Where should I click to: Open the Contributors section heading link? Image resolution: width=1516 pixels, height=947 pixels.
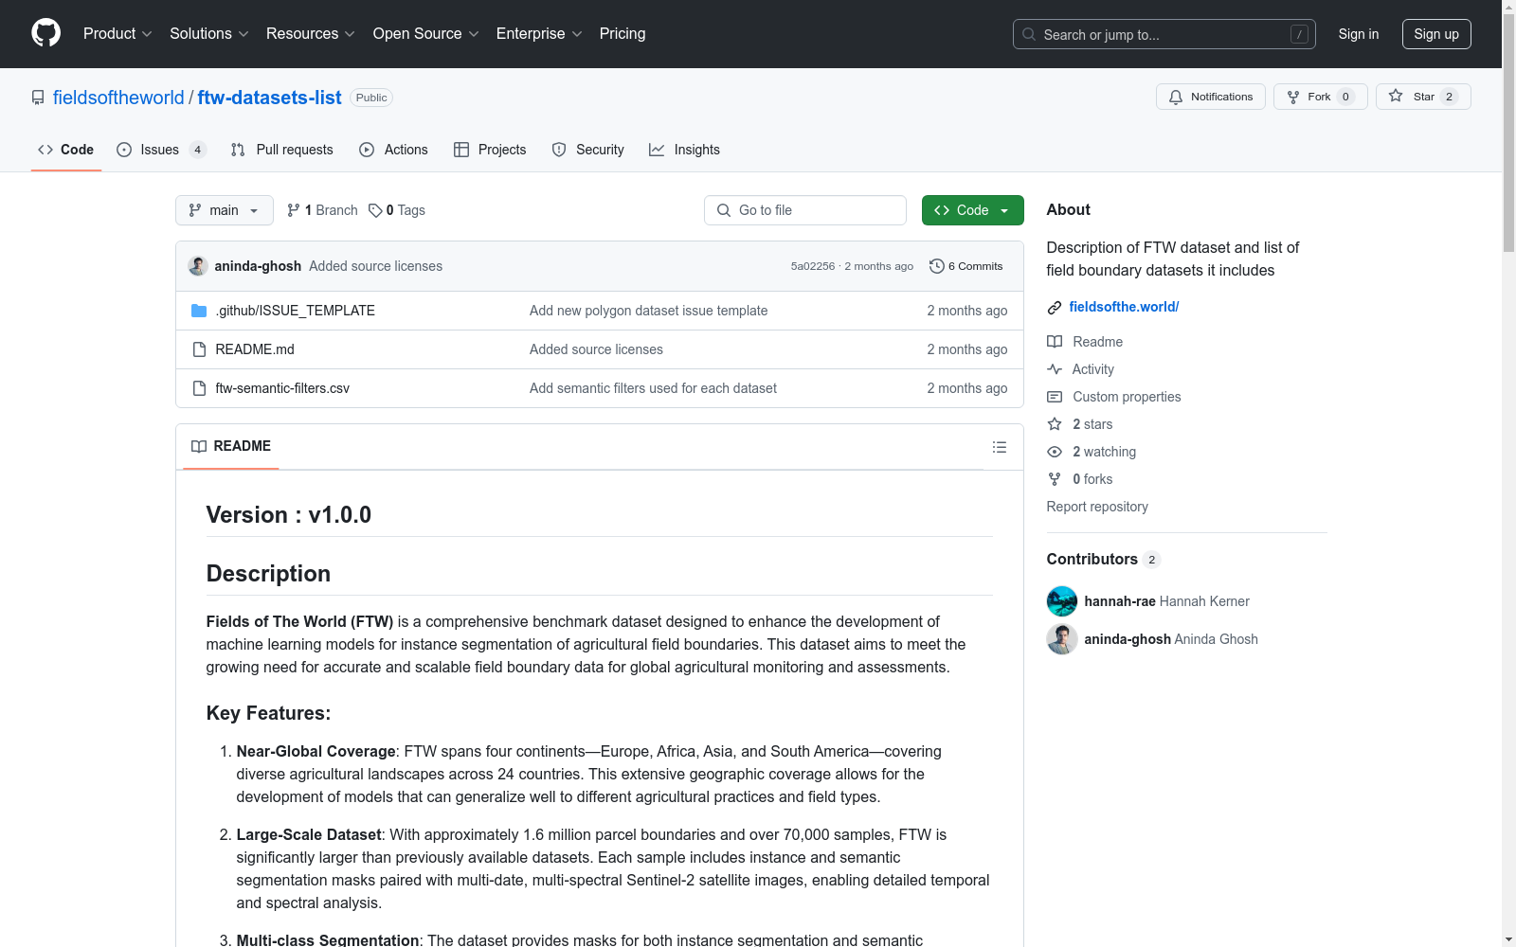pos(1104,560)
